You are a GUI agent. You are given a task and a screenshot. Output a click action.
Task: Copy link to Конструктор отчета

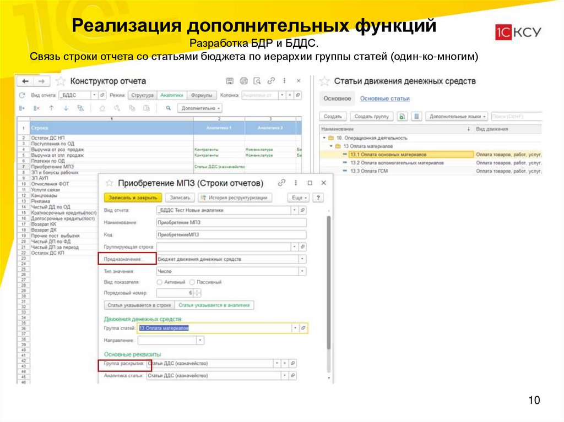[271, 81]
